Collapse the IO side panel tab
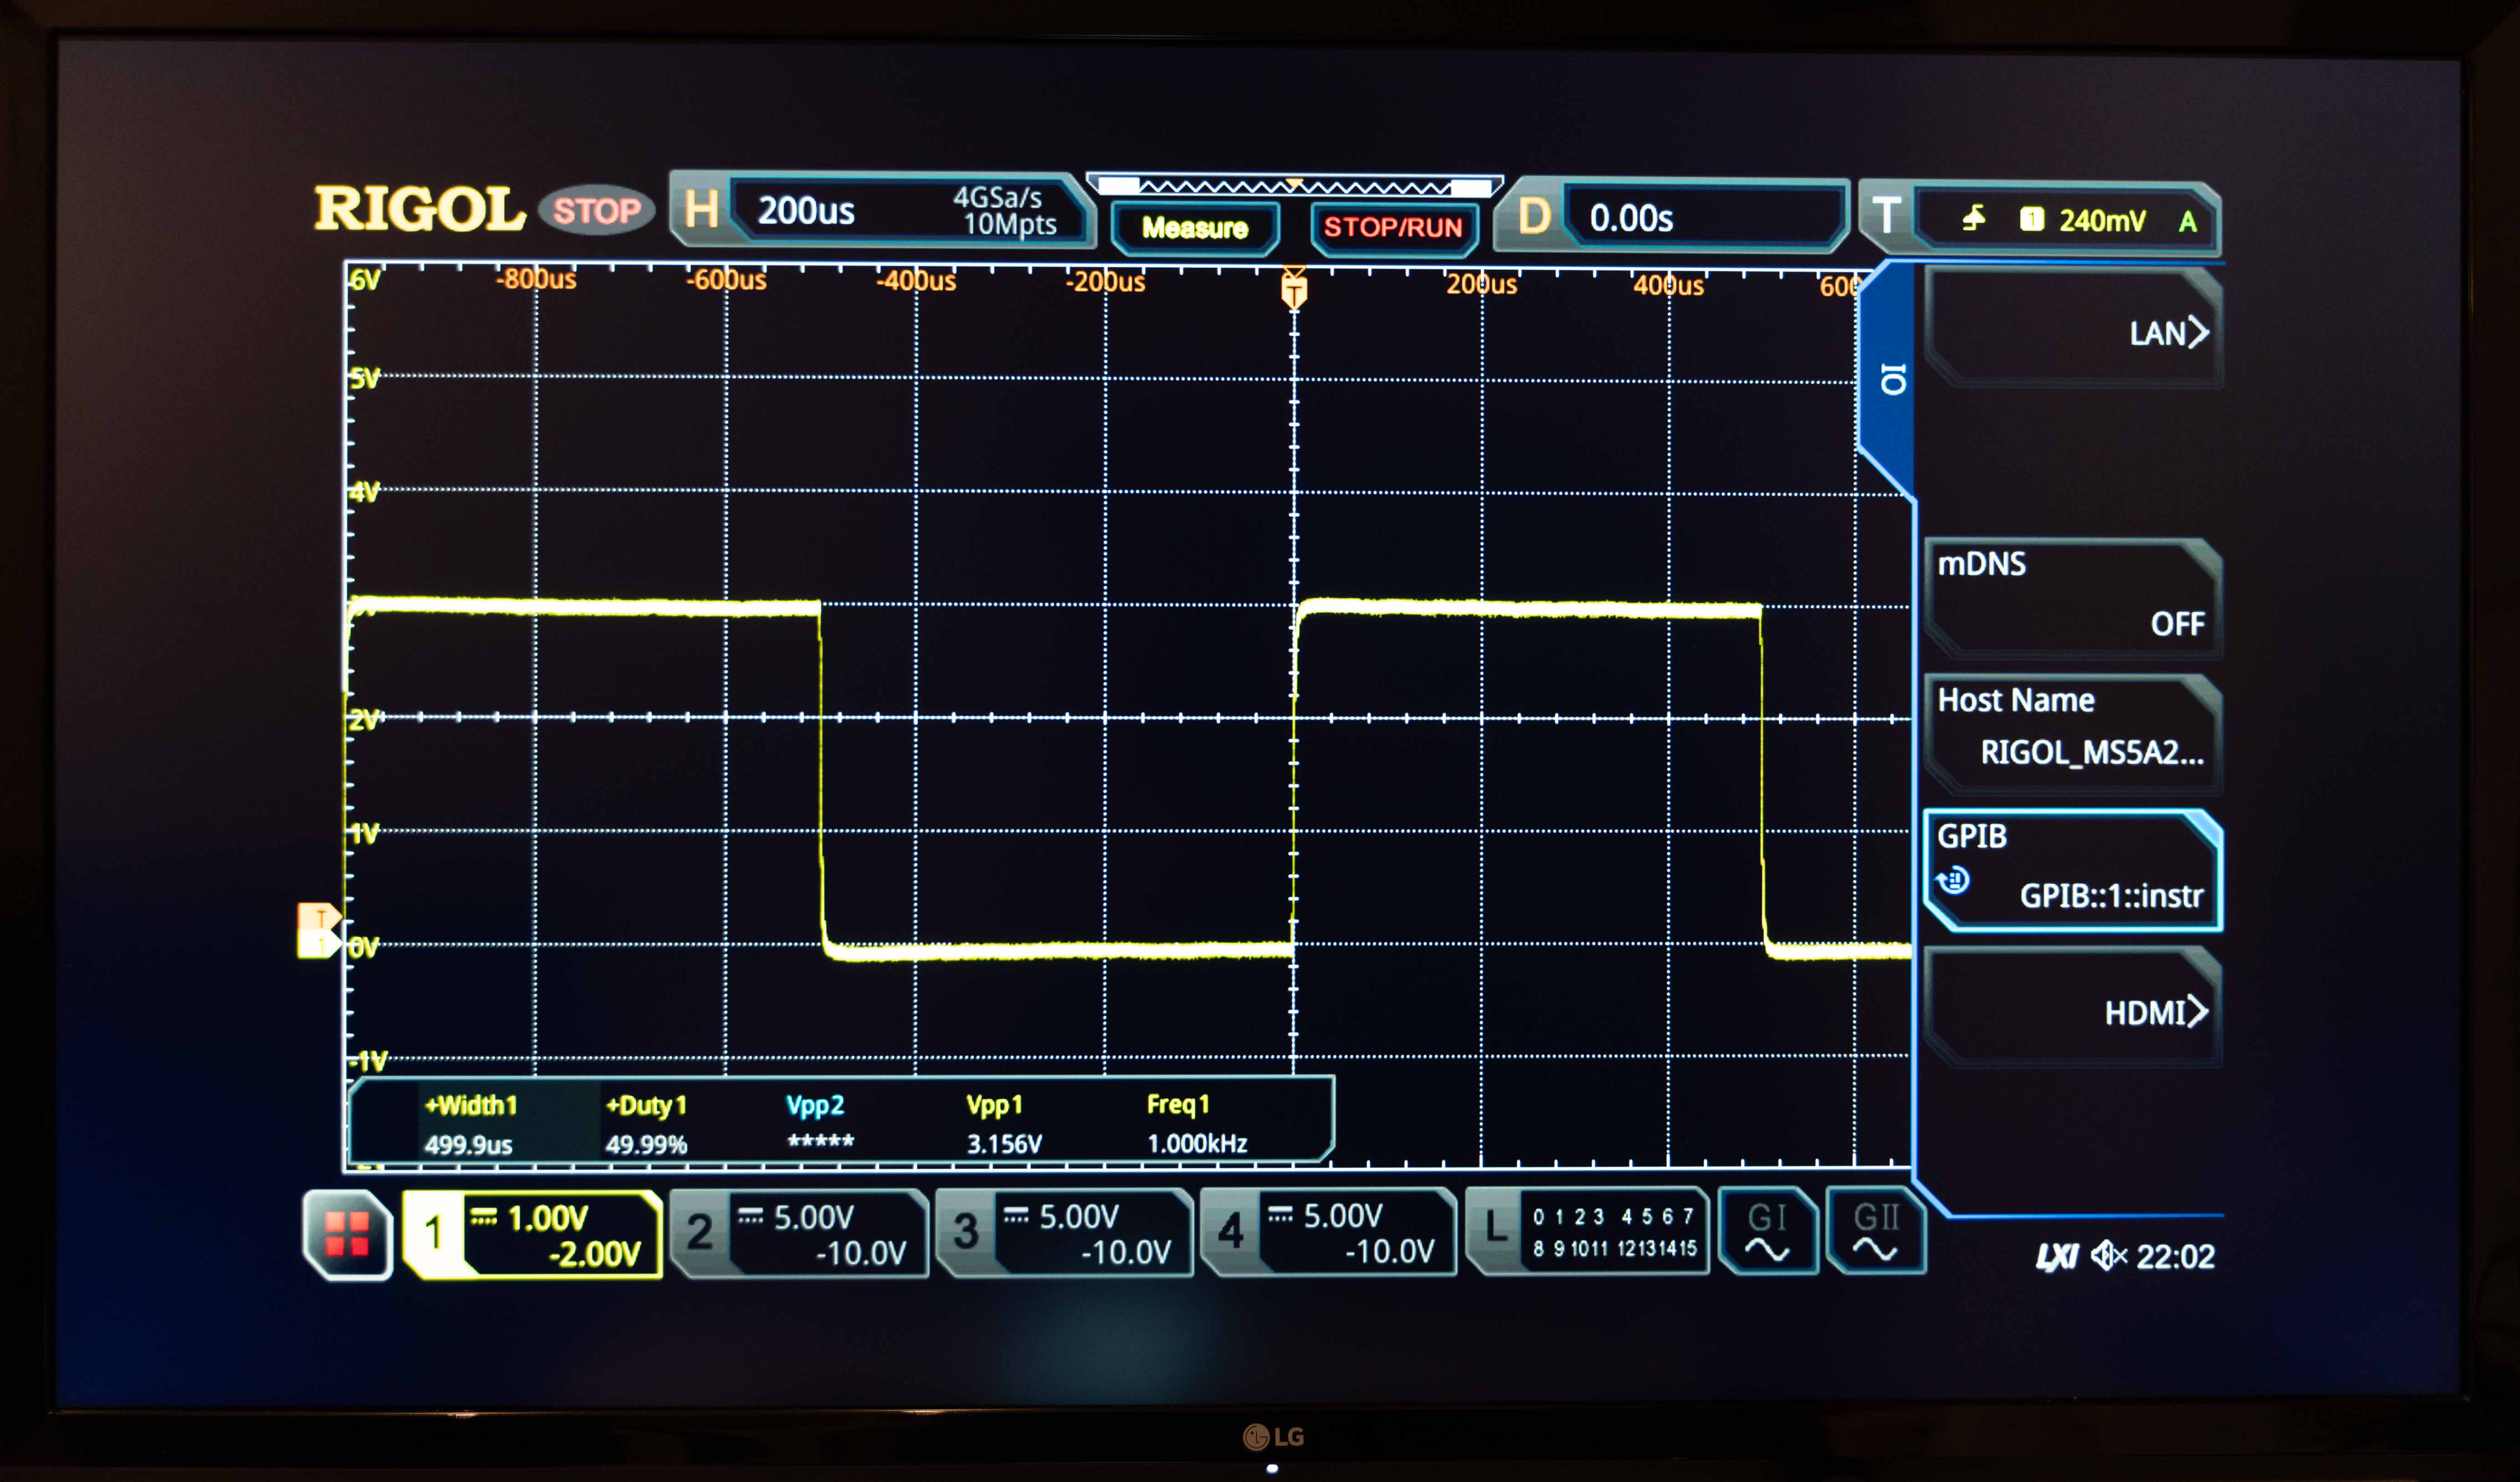 [1888, 380]
